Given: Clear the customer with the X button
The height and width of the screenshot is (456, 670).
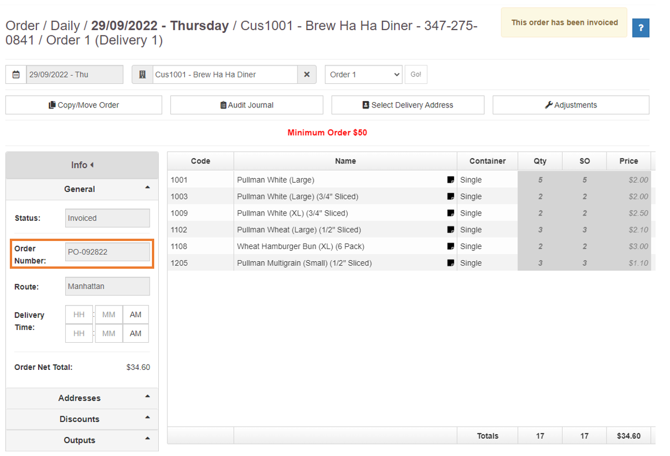Looking at the screenshot, I should (307, 75).
